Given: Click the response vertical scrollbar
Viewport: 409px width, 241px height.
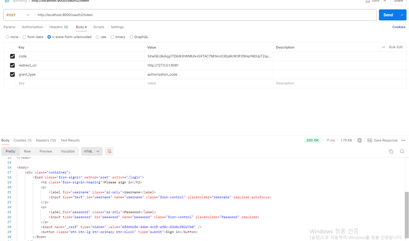Looking at the screenshot, I should pos(407,215).
